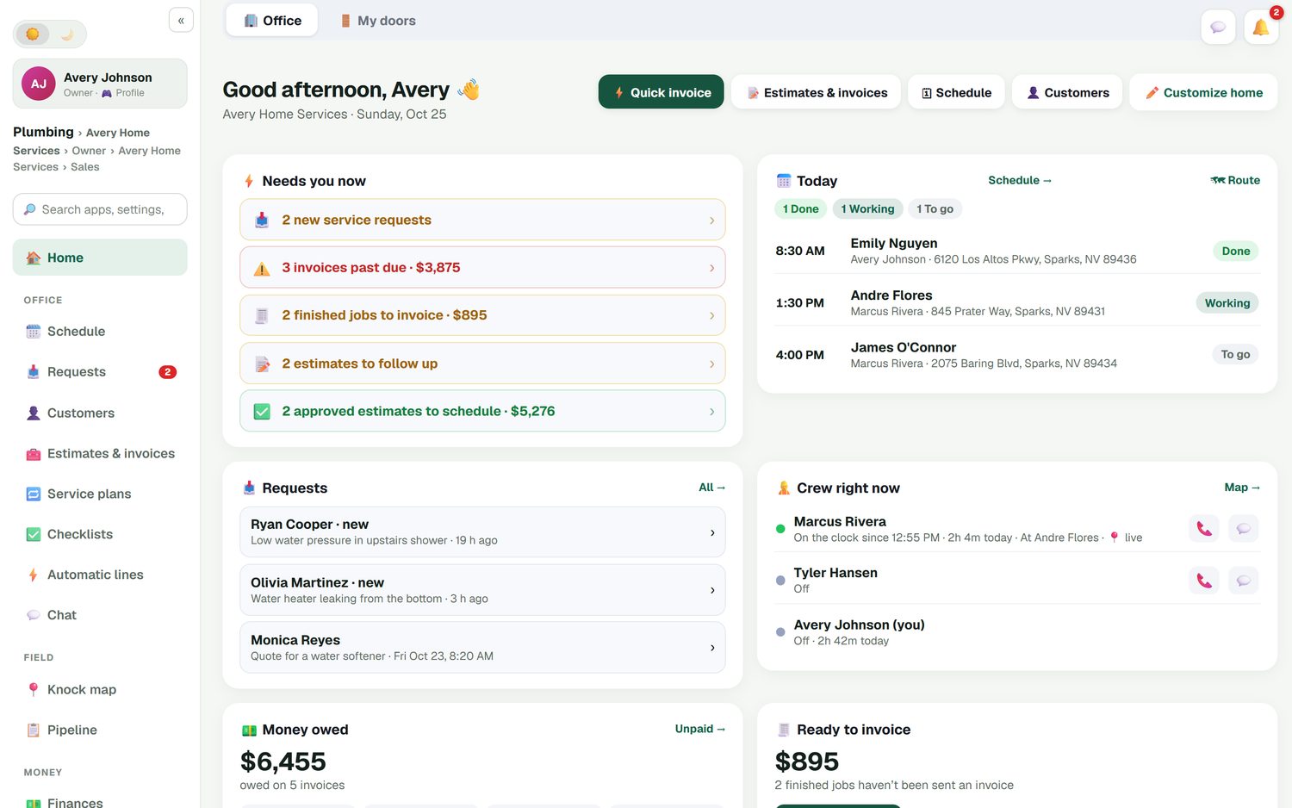
Task: Switch to light mode with the sun icon
Action: [x=33, y=34]
